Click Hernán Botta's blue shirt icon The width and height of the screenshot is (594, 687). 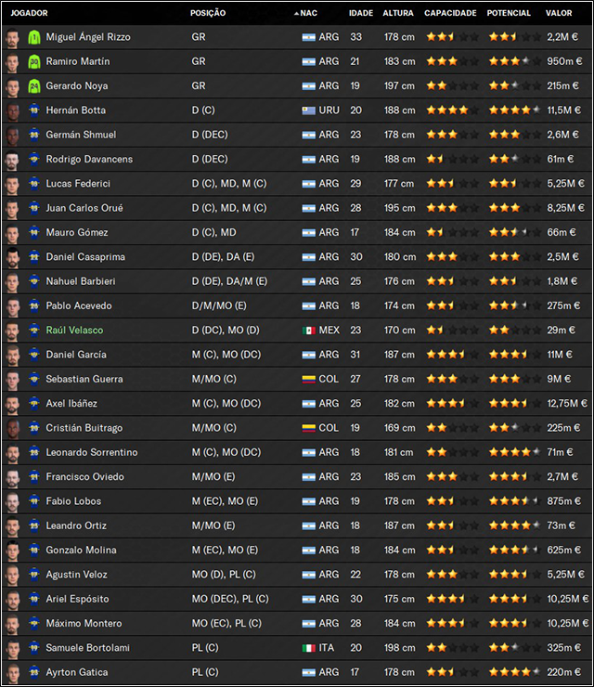34,110
